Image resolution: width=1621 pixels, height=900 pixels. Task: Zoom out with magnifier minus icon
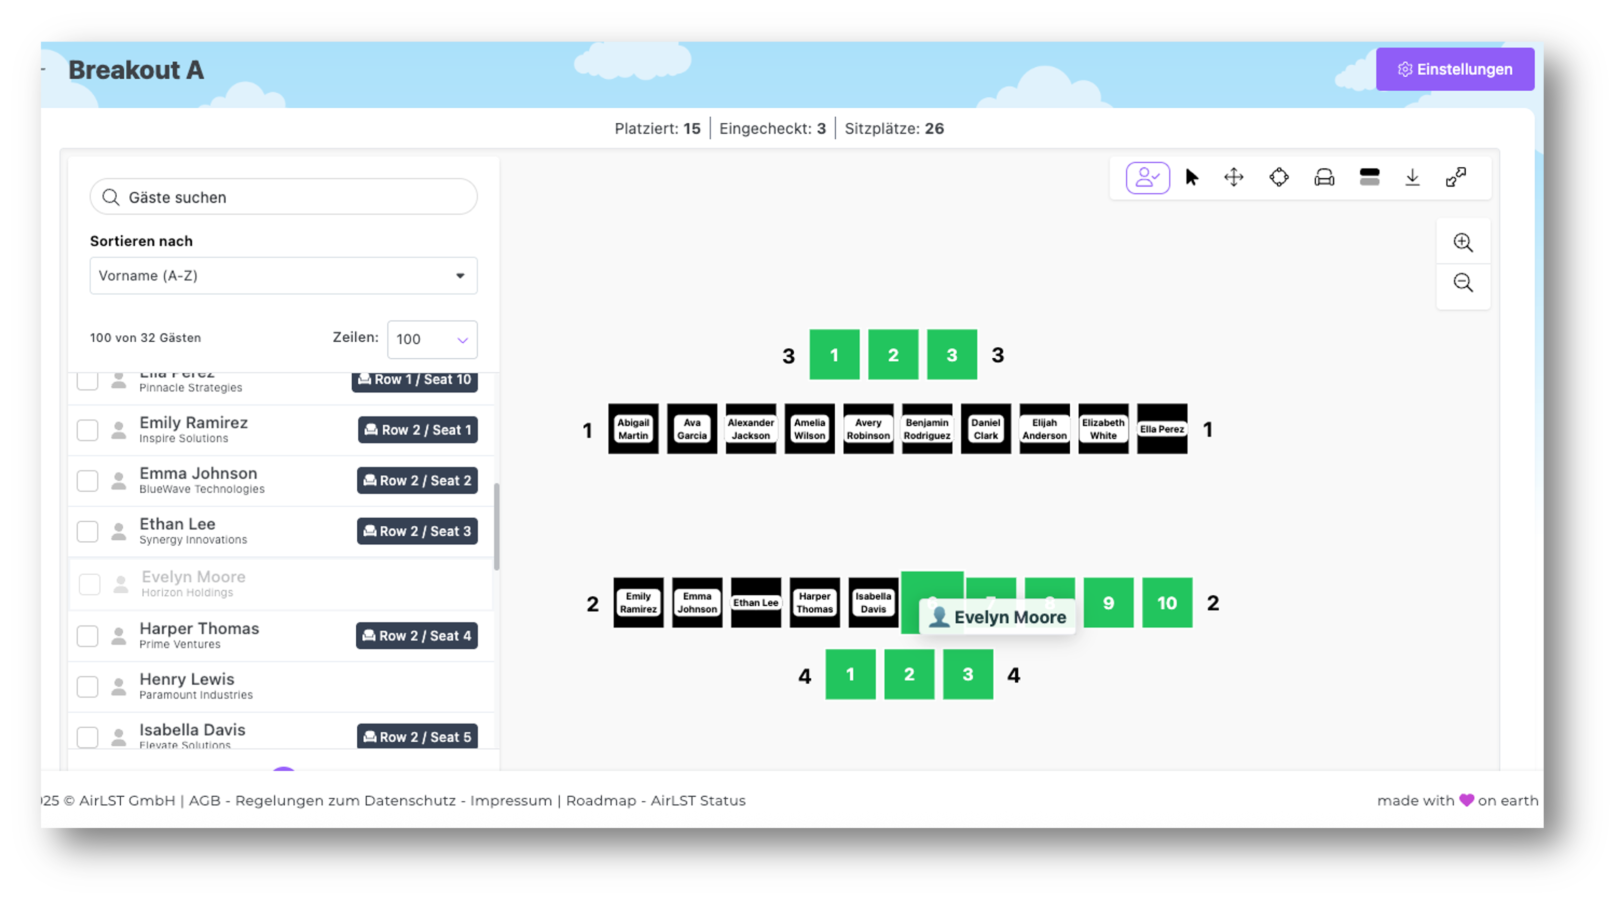[x=1463, y=283]
